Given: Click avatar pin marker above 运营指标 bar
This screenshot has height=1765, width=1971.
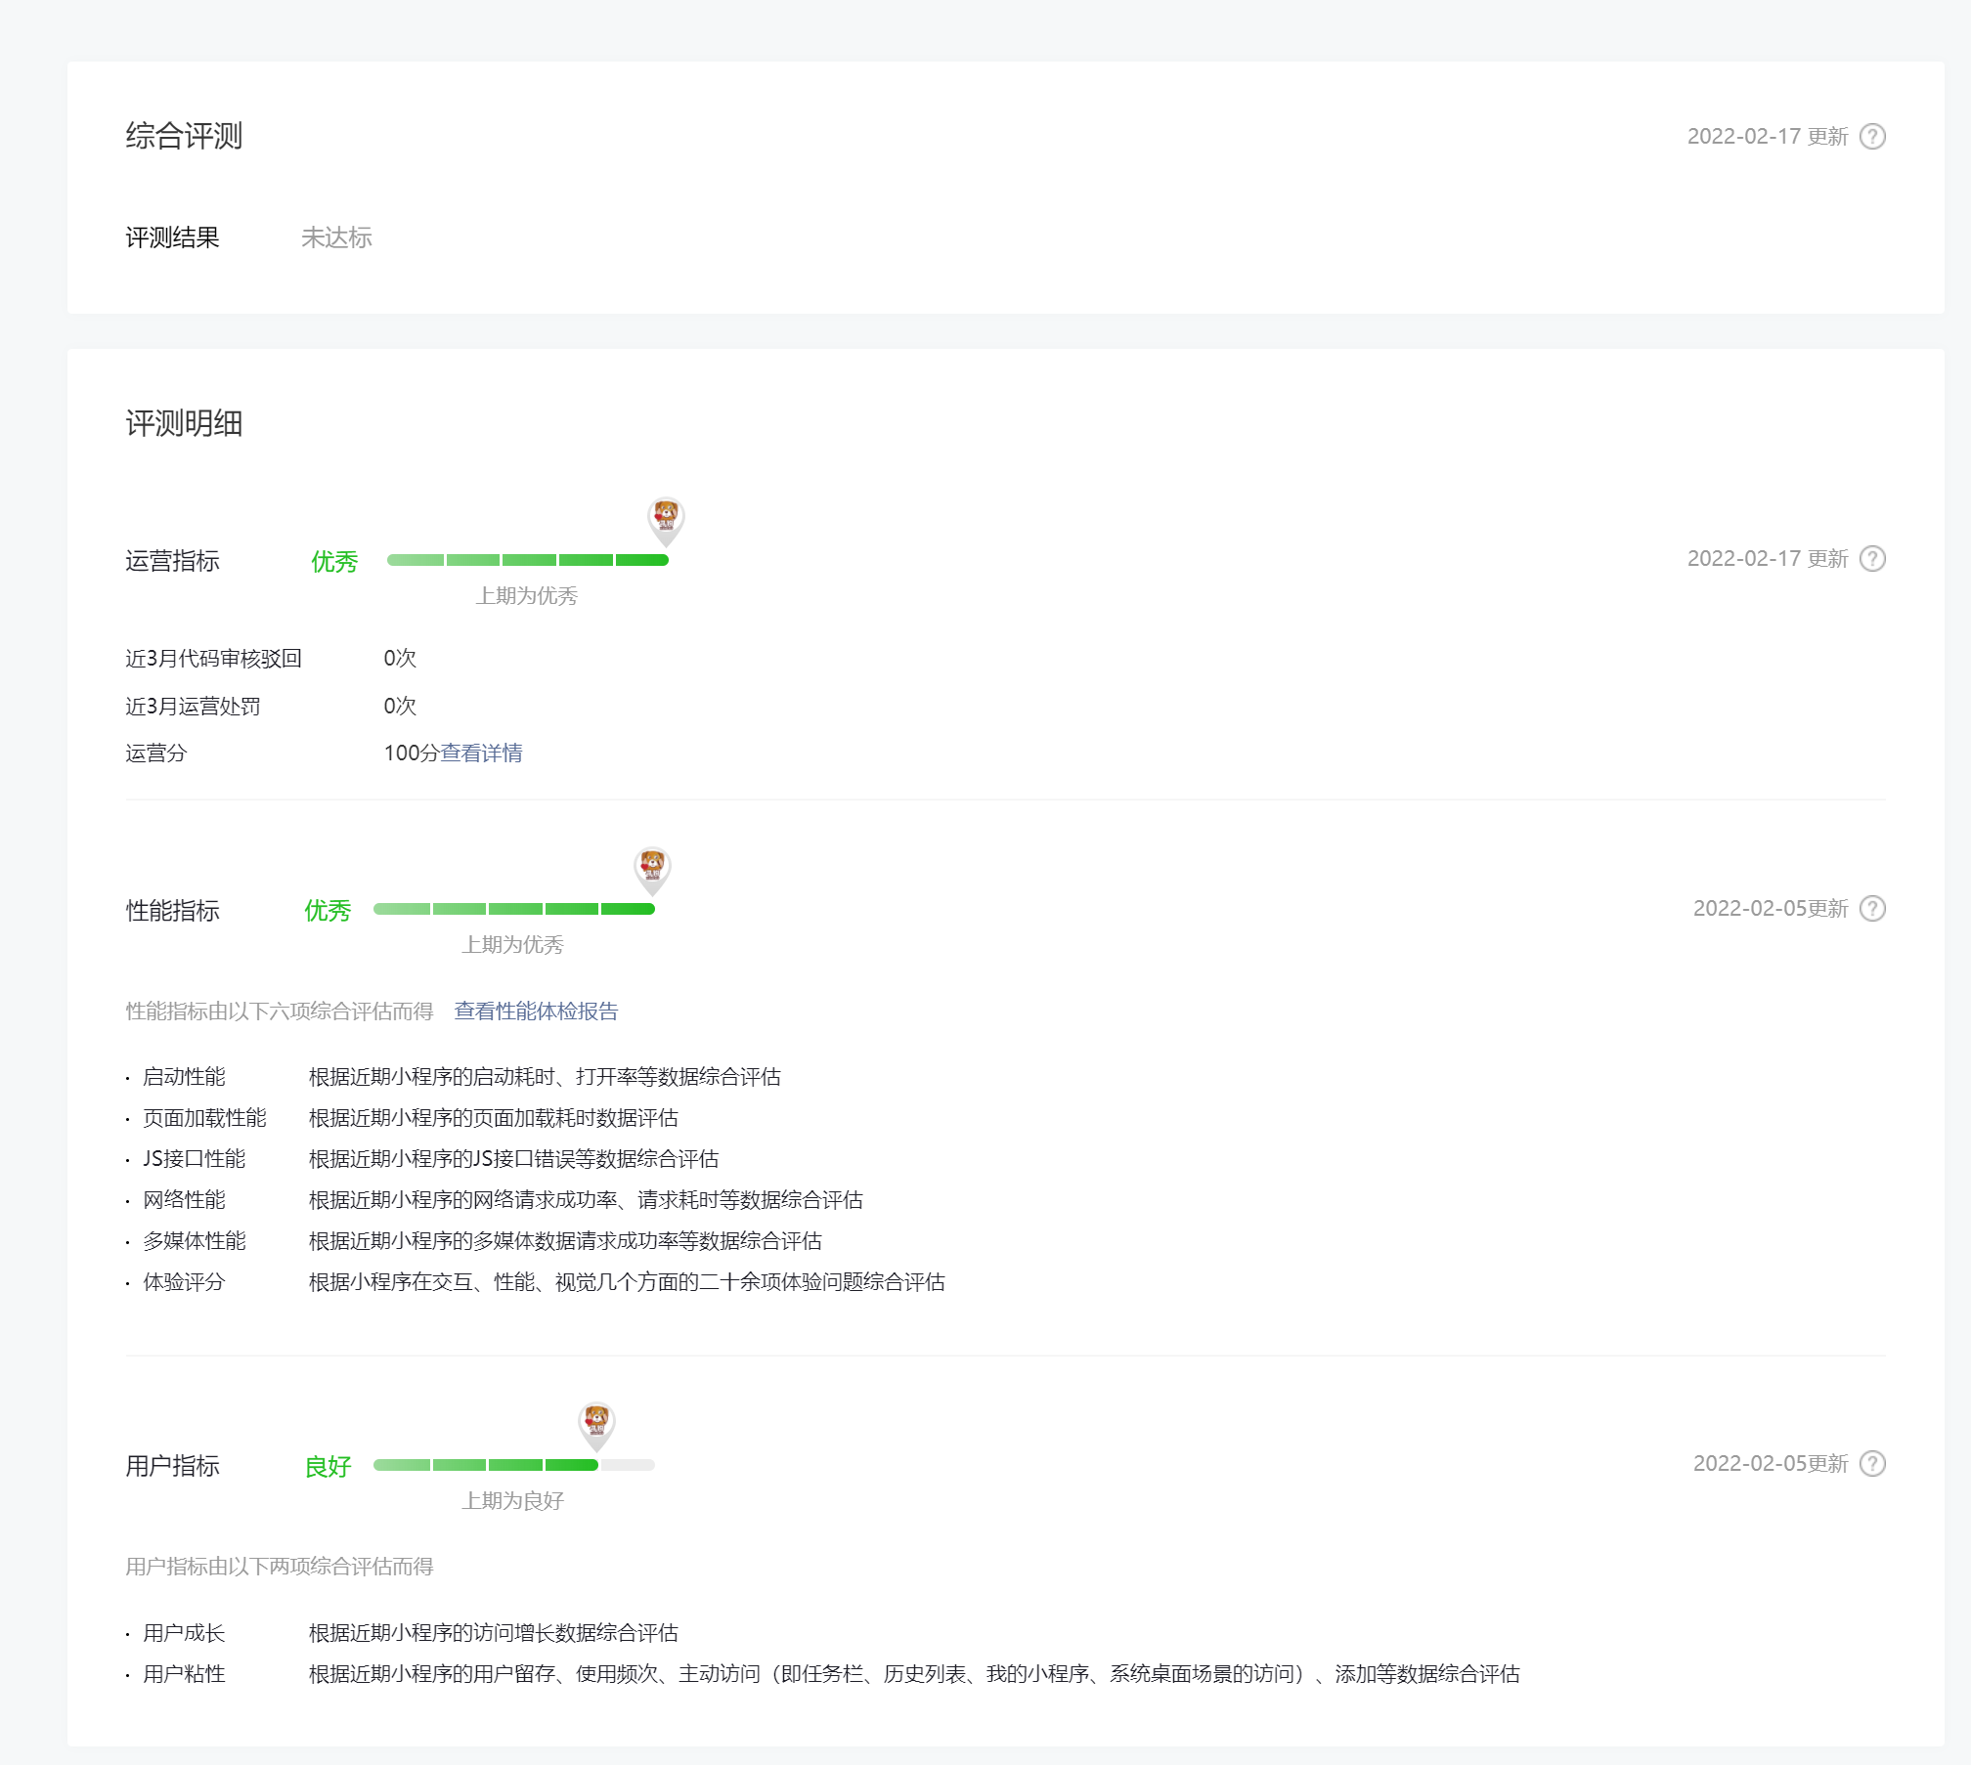Looking at the screenshot, I should [666, 518].
